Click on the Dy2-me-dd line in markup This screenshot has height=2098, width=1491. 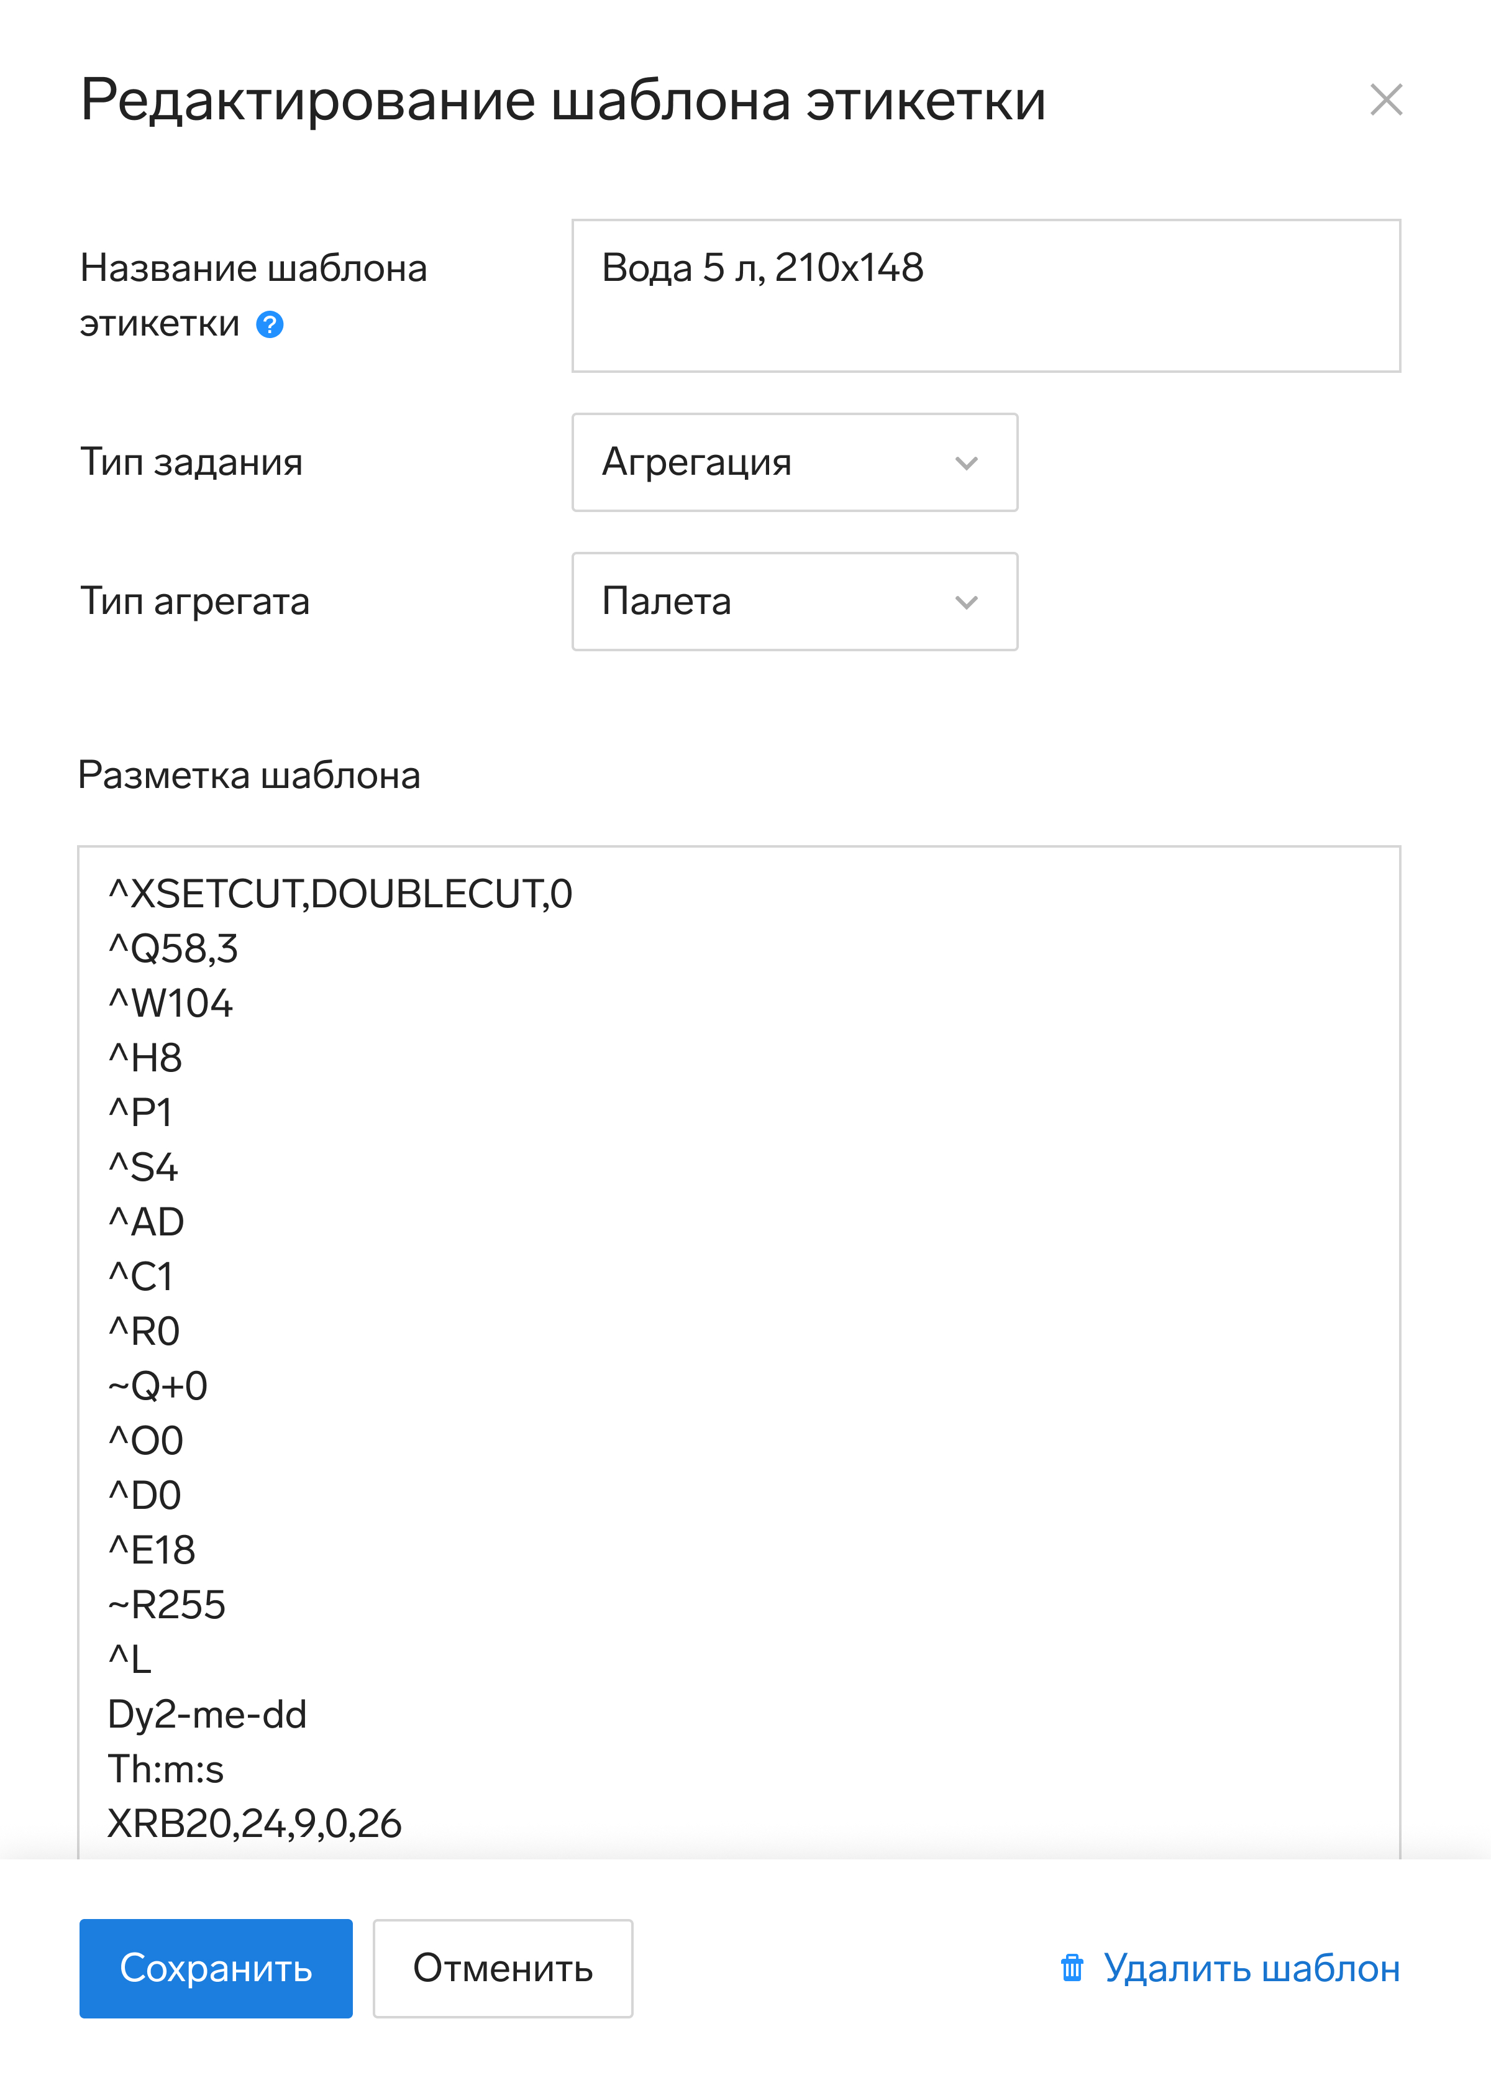[x=207, y=1714]
